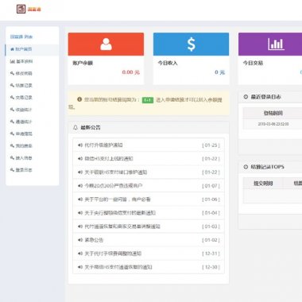Click speaker icon of 今晚20点30分 announcement
Image resolution: width=302 pixels, height=302 pixels.
(80, 186)
